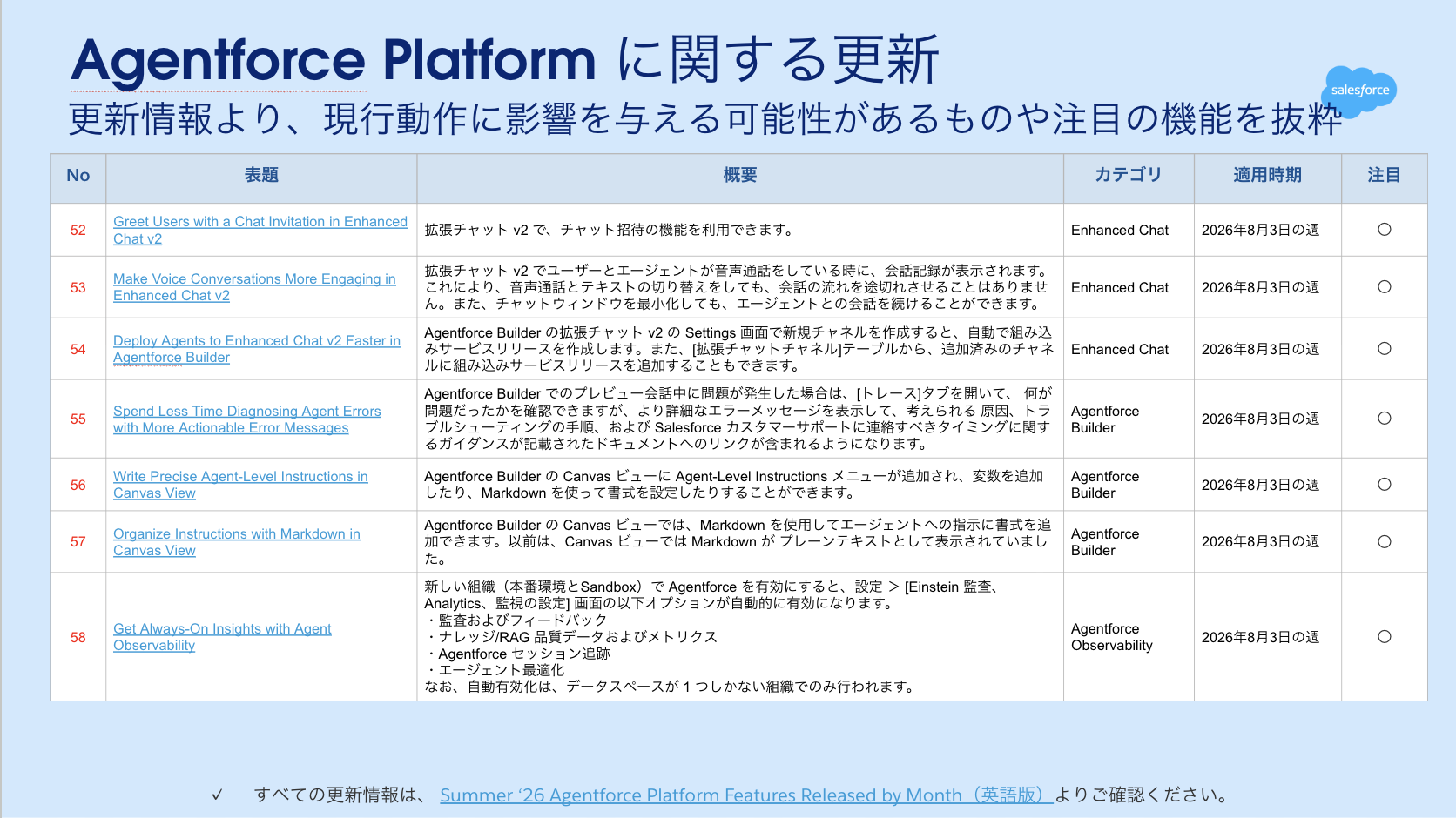Select row number 54
The image size is (1456, 818).
click(x=78, y=349)
